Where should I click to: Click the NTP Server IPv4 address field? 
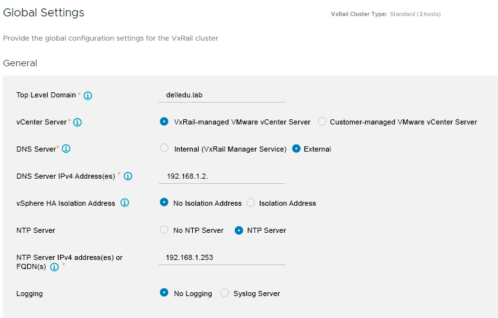pyautogui.click(x=221, y=257)
